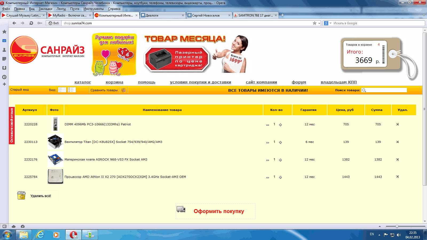Open the Mail panel in the sidebar

(4, 41)
